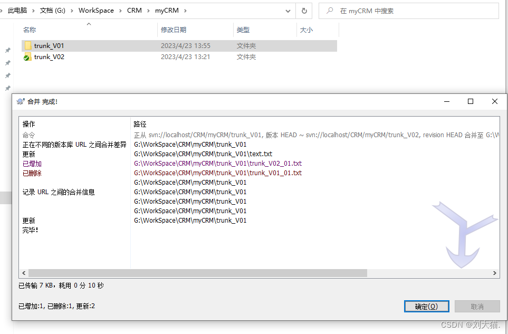Click the fourth quick access pin icon

point(8,88)
